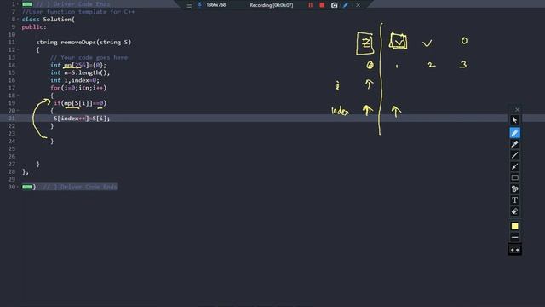Select the active pen drawing tool

point(514,133)
